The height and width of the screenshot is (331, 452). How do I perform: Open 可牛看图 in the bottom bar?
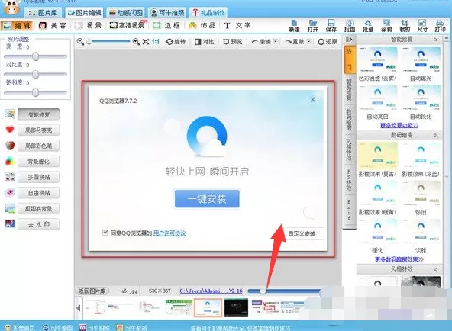(57, 327)
